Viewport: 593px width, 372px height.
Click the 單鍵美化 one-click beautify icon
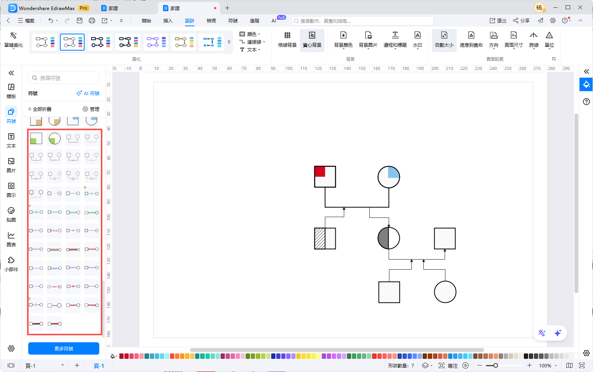point(14,40)
